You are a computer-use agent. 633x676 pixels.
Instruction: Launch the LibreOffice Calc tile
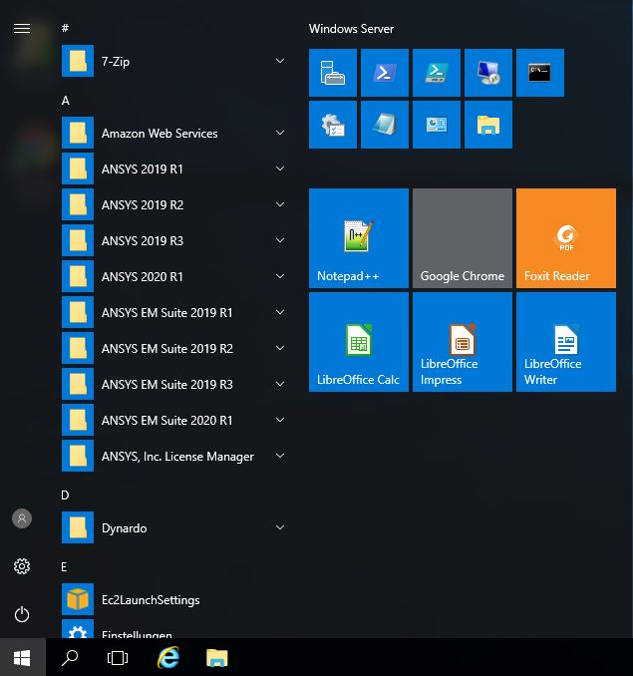(x=359, y=342)
